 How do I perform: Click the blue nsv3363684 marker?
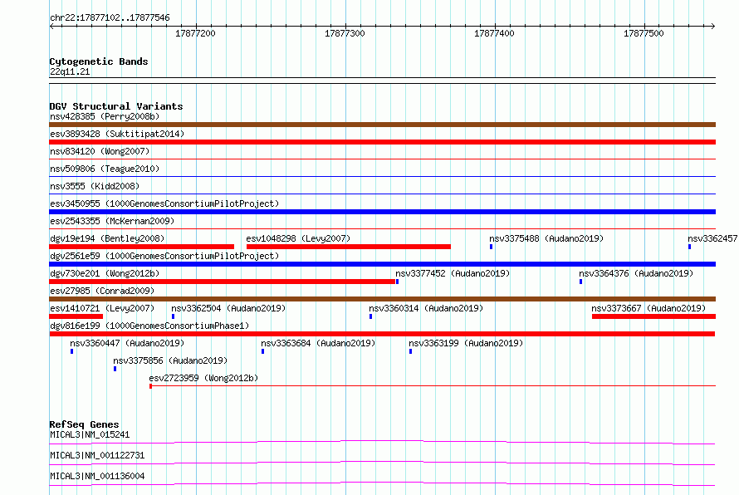coord(262,351)
